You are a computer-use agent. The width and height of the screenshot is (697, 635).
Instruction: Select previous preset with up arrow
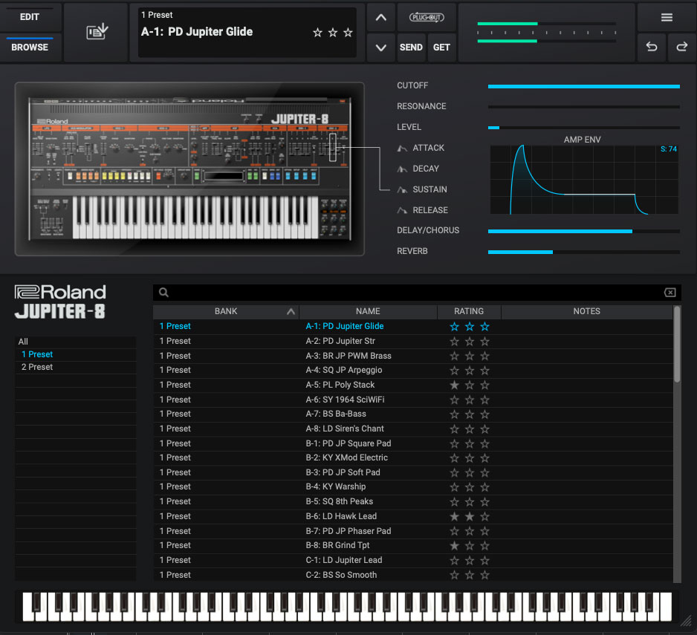381,17
